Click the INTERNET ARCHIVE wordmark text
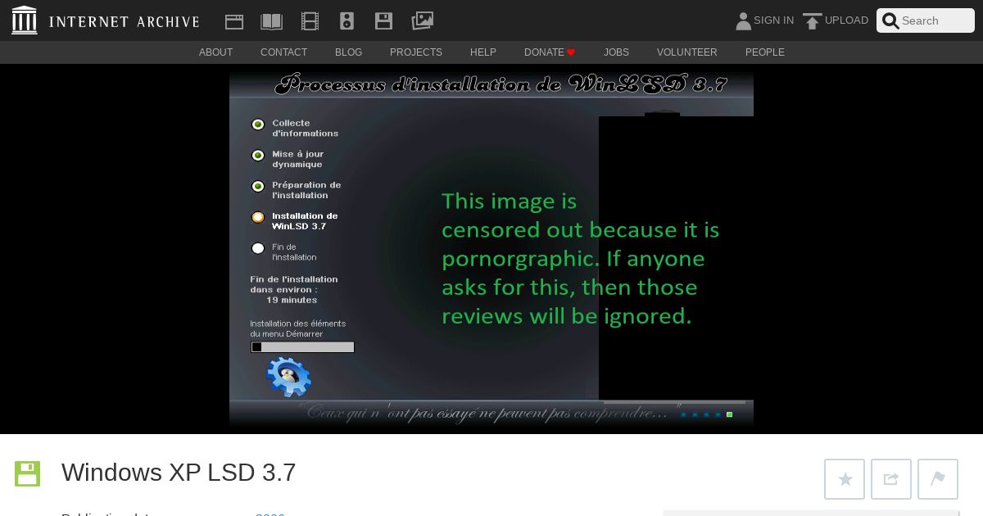The image size is (983, 516). pyautogui.click(x=124, y=22)
